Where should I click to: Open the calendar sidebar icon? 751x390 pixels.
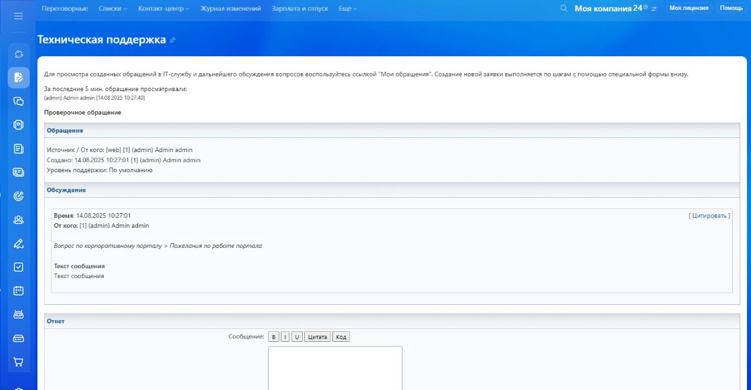pos(18,290)
